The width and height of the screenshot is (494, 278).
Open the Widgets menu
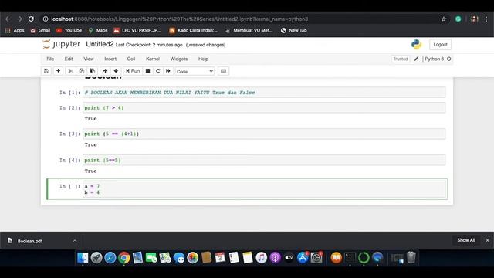tap(178, 59)
